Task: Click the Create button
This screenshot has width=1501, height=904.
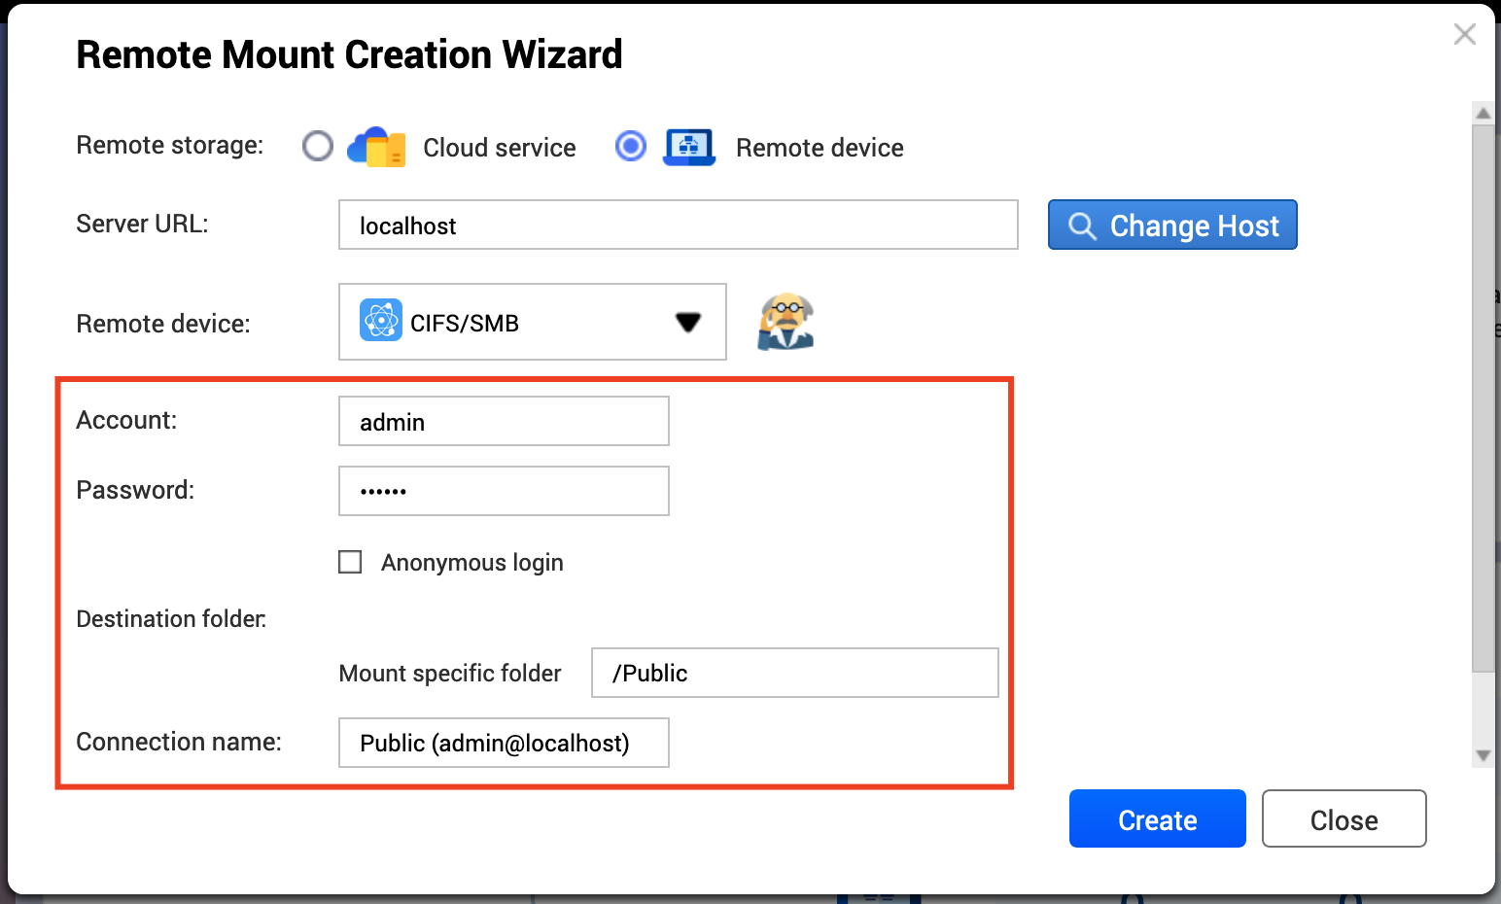Action: pos(1157,819)
